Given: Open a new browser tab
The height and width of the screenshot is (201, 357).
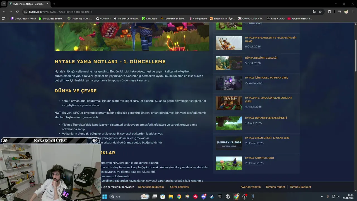Looking at the screenshot, I should click(54, 4).
